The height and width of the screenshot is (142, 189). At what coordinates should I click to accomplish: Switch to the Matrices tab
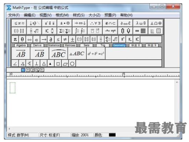click(70, 45)
